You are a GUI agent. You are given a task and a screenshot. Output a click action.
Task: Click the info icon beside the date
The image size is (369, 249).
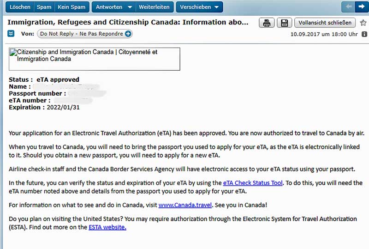364,34
